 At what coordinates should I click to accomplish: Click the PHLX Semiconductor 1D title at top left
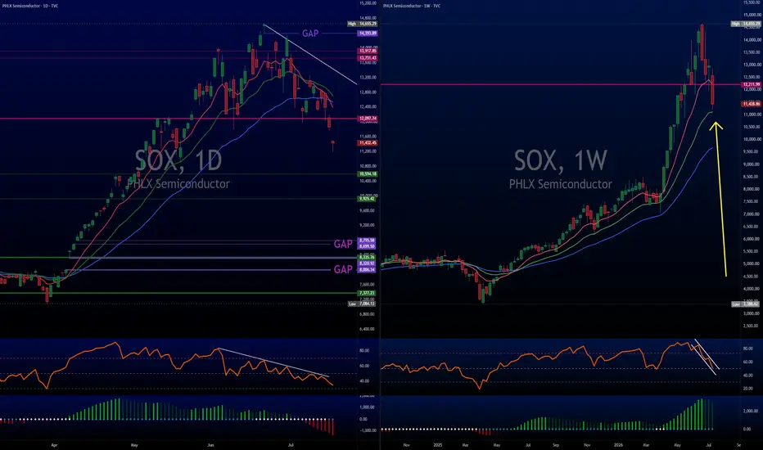30,6
